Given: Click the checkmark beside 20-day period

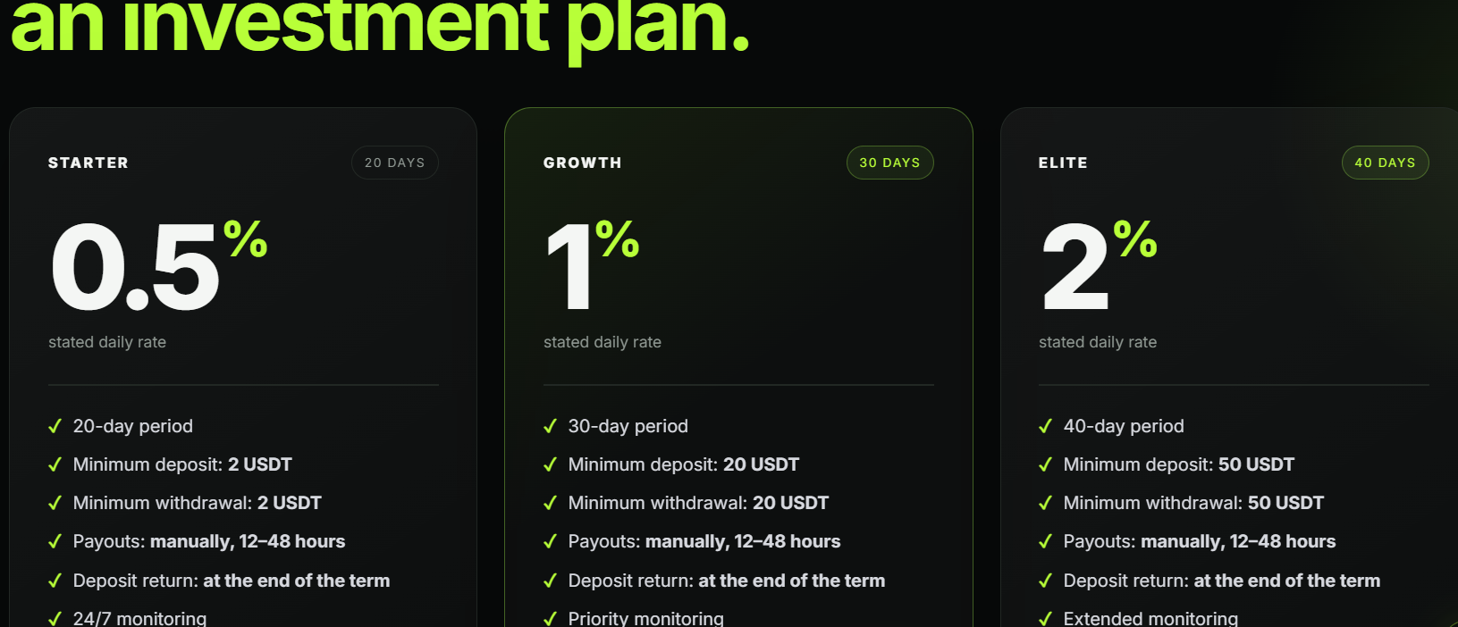Looking at the screenshot, I should point(55,427).
